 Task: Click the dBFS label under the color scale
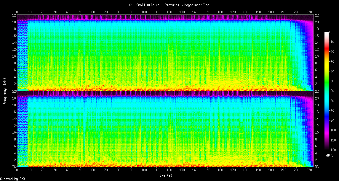pyautogui.click(x=330, y=155)
